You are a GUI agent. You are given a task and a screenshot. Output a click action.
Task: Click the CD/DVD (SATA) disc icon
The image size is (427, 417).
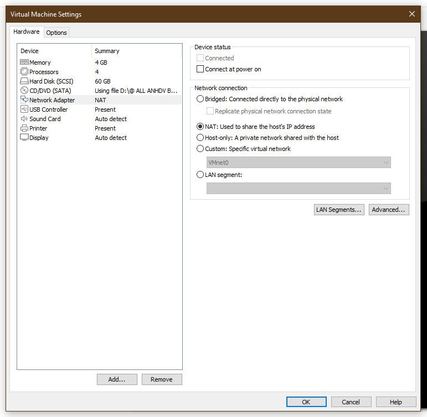[24, 90]
